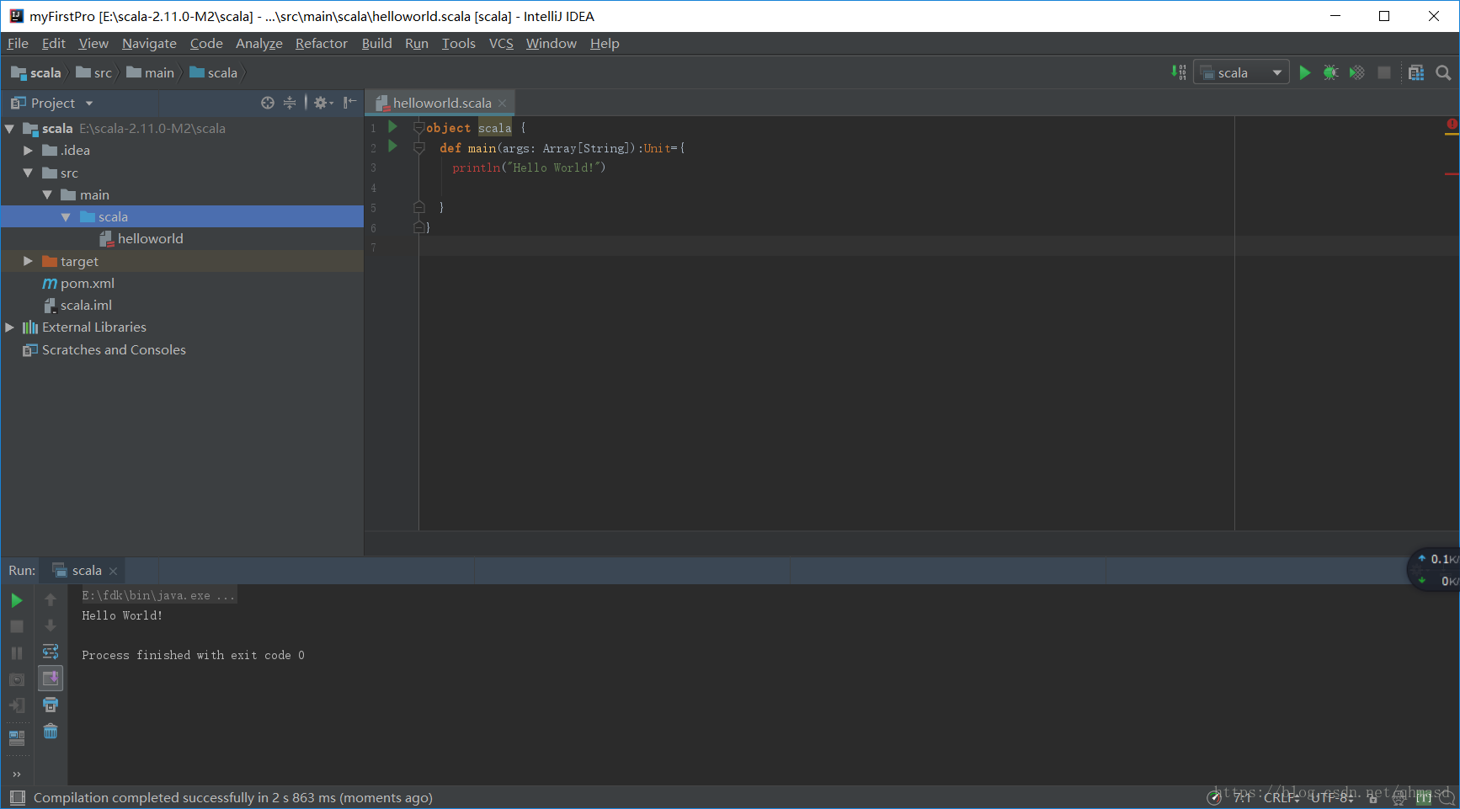Click the locate-in-tree crosshair icon in Project panel
The image size is (1460, 809).
pyautogui.click(x=268, y=103)
